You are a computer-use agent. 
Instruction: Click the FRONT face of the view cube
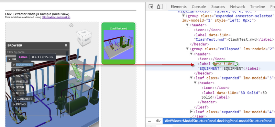(x=87, y=40)
